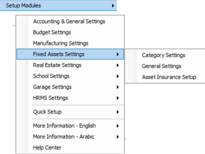Screen dimensions: 205x154
Task: Select Fixed Assets Settings item
Action: 70,54
